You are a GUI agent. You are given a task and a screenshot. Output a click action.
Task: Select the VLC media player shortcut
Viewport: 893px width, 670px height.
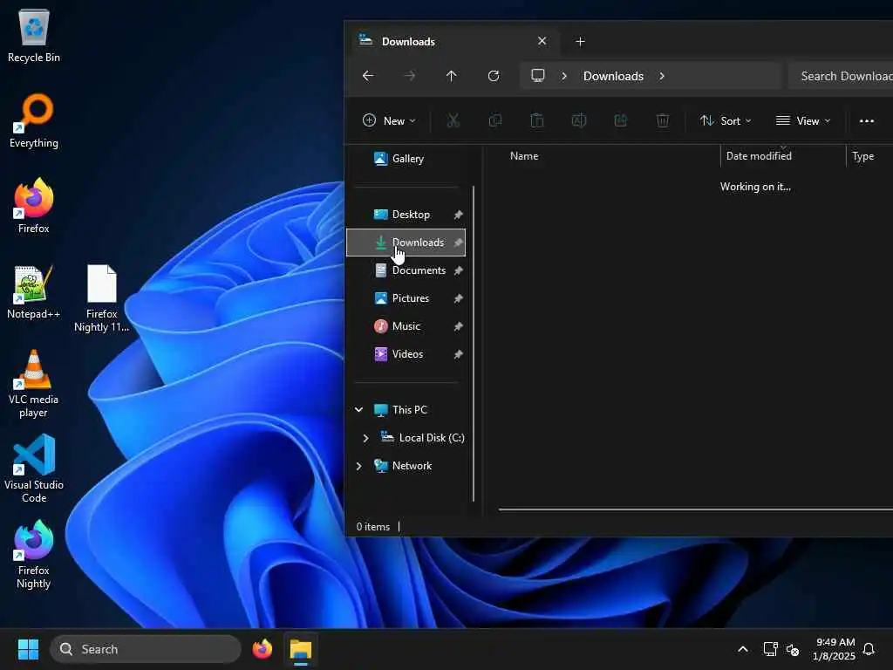point(34,384)
